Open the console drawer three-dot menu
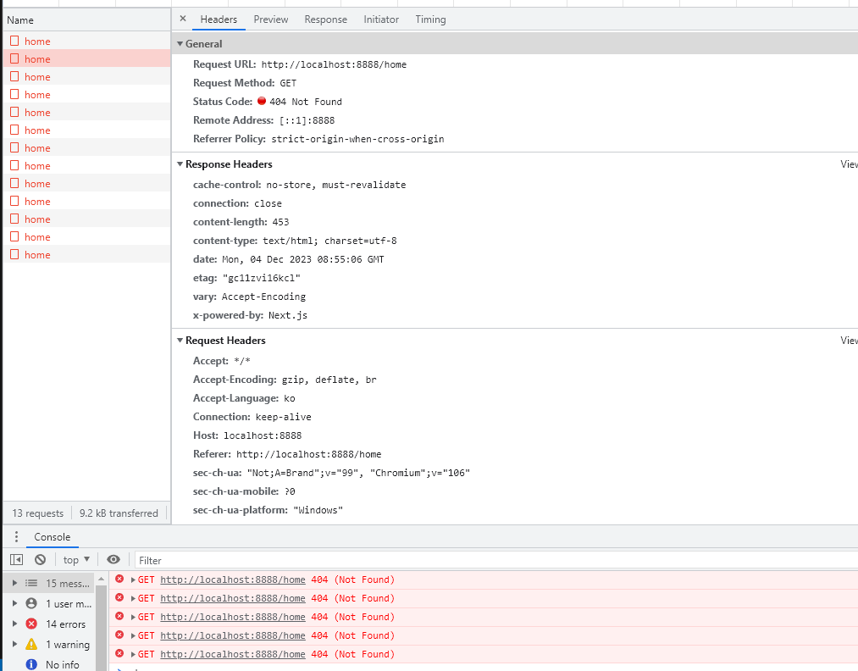The image size is (858, 671). (16, 537)
